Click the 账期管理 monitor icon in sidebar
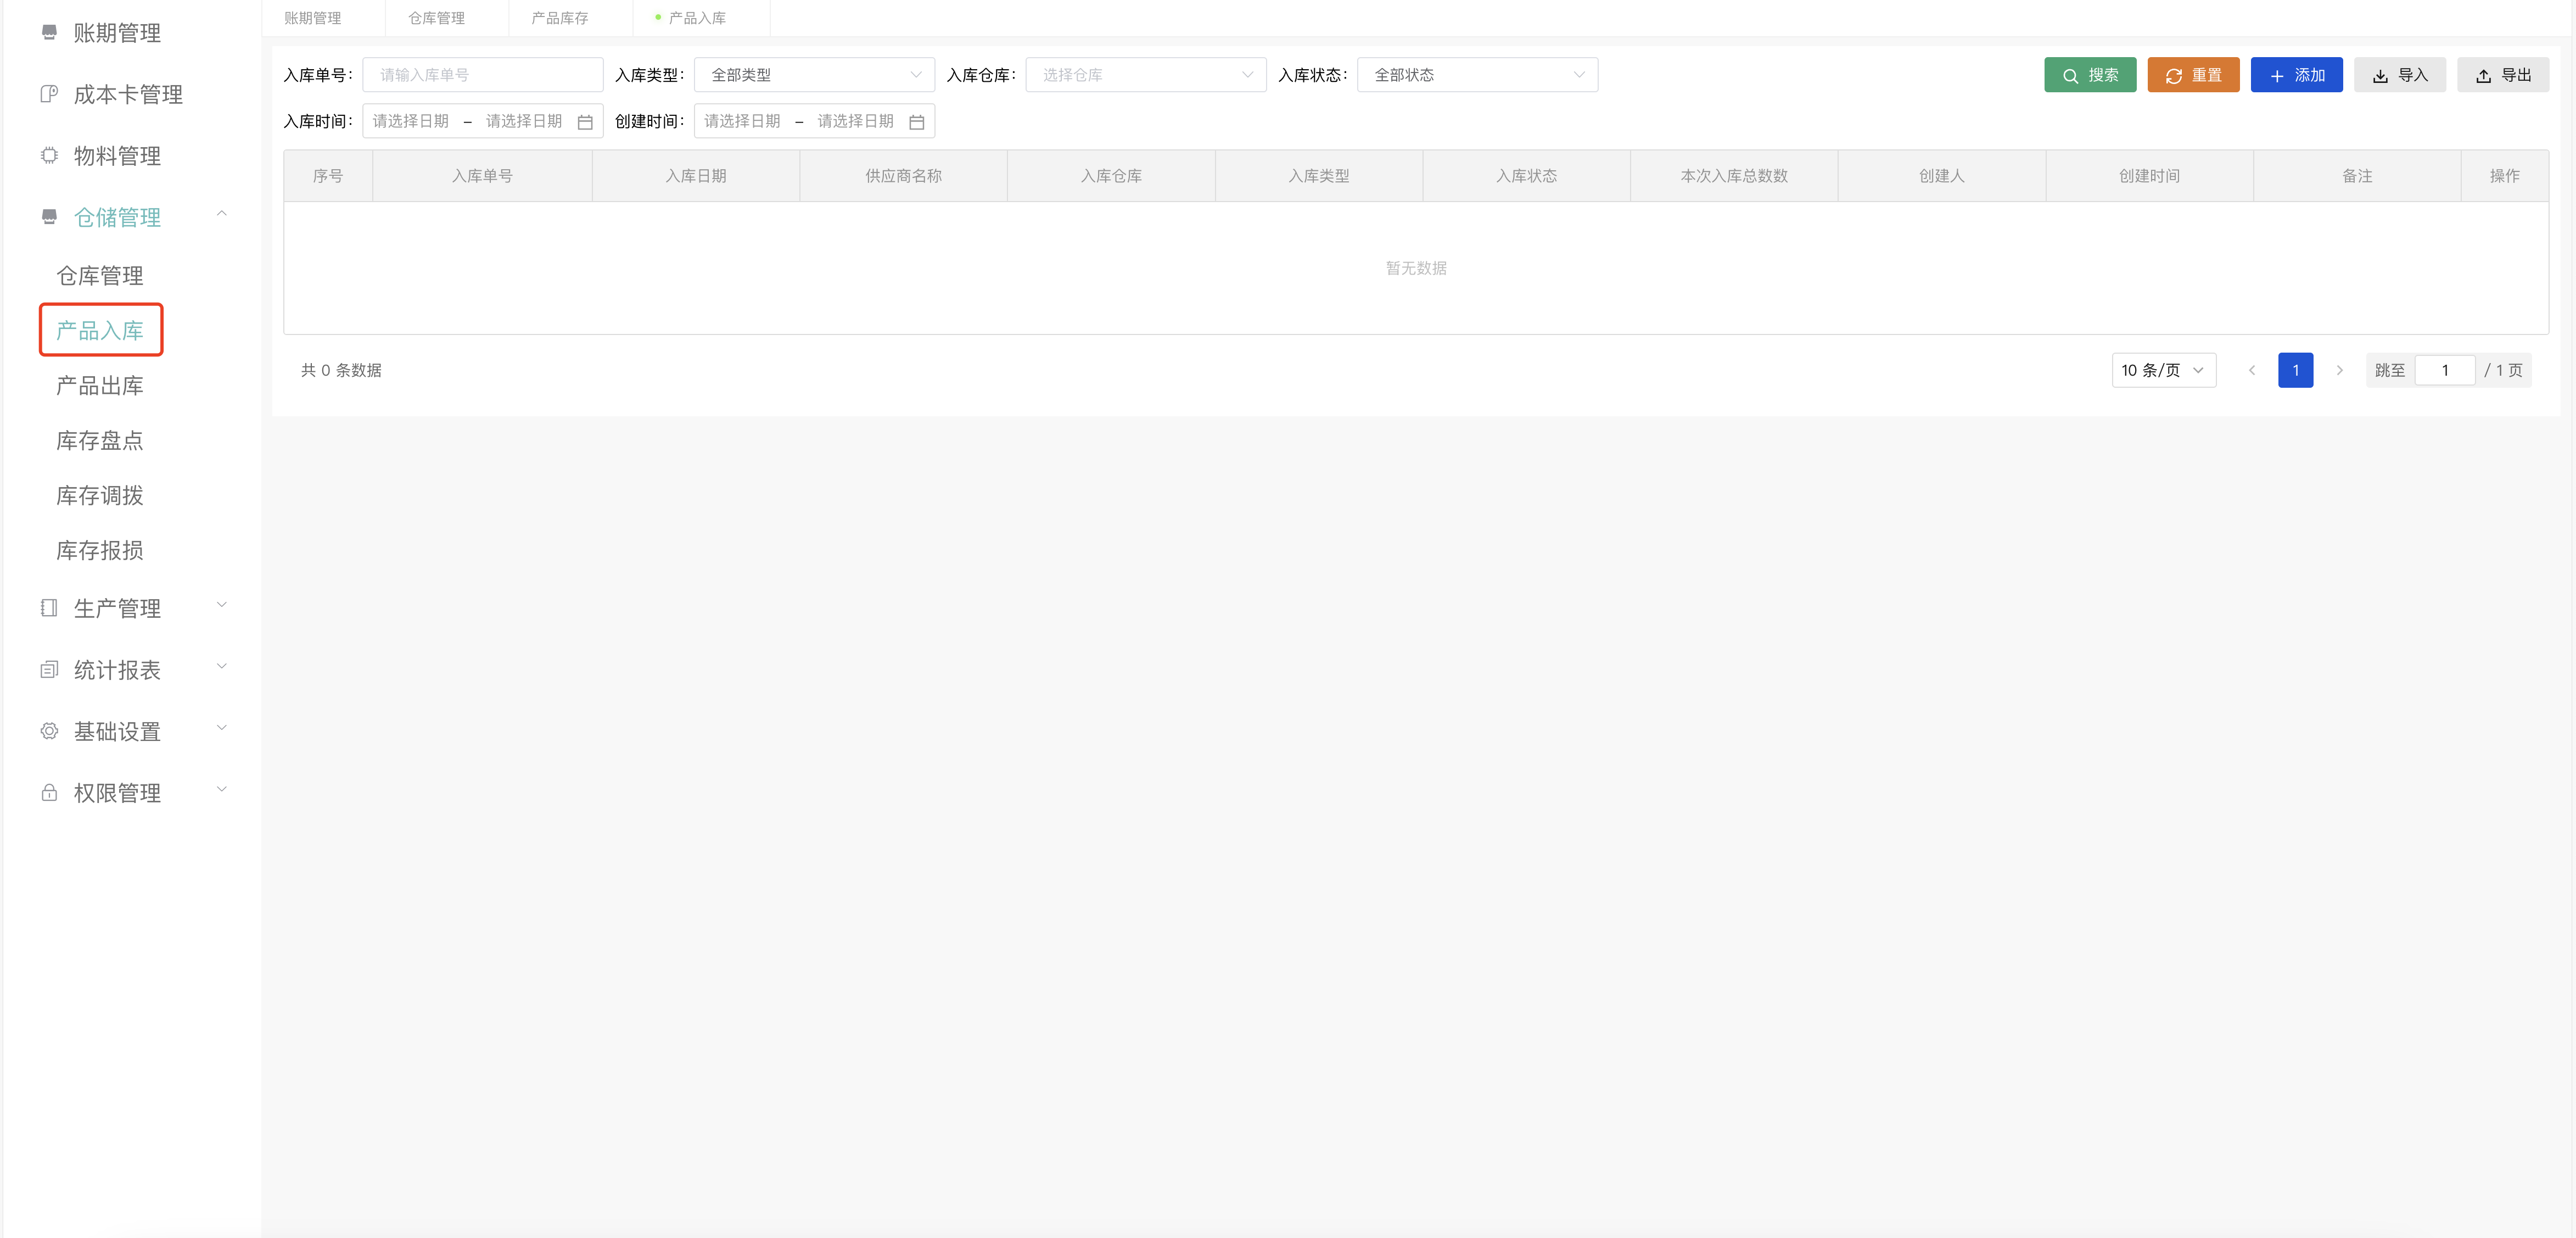This screenshot has width=2576, height=1238. point(49,32)
